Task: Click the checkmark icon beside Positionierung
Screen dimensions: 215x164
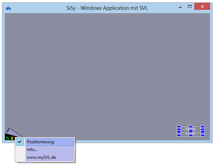Action: click(20, 142)
